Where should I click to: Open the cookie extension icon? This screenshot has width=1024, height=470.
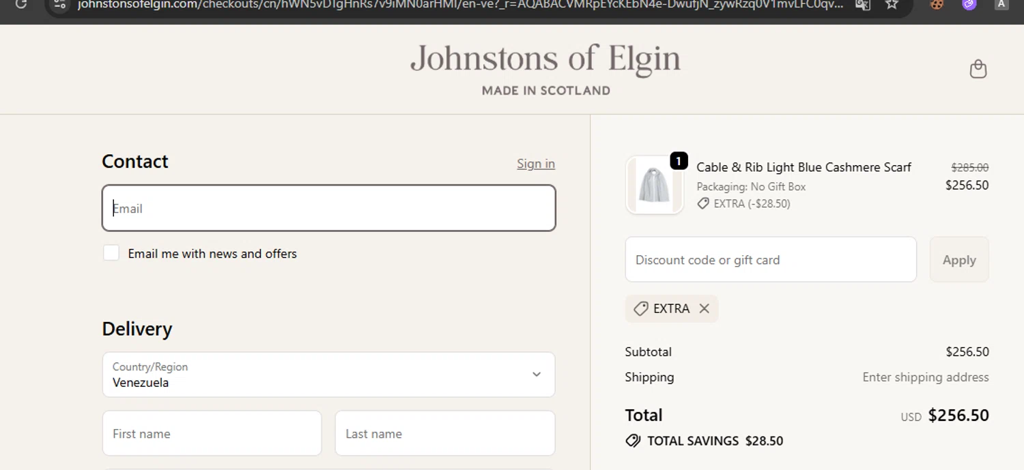tap(937, 4)
